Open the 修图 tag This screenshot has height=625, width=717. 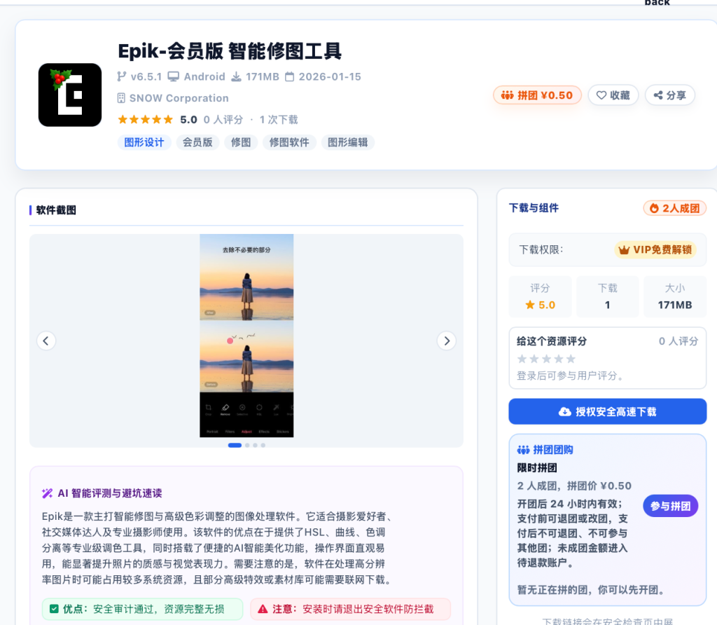coord(241,142)
